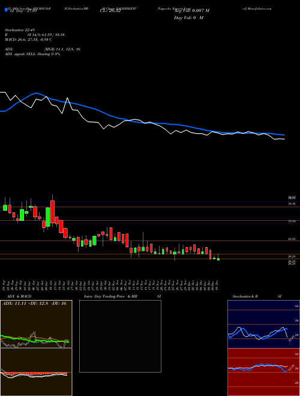Click the '26.28' price level label
Viewport: 300px width, 396px height.
[292, 256]
